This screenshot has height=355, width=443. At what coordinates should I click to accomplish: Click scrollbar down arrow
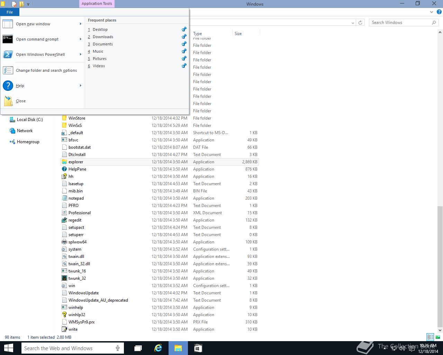pos(440,330)
